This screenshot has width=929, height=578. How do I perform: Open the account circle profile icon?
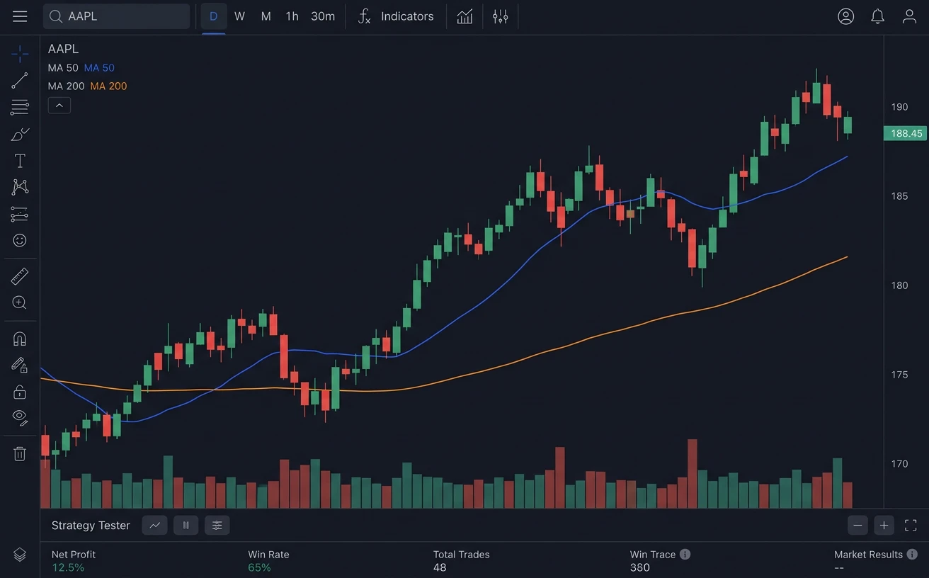coord(845,16)
